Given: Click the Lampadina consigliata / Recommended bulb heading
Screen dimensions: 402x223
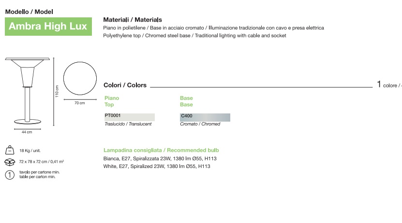Looking at the screenshot, I should (x=161, y=150).
